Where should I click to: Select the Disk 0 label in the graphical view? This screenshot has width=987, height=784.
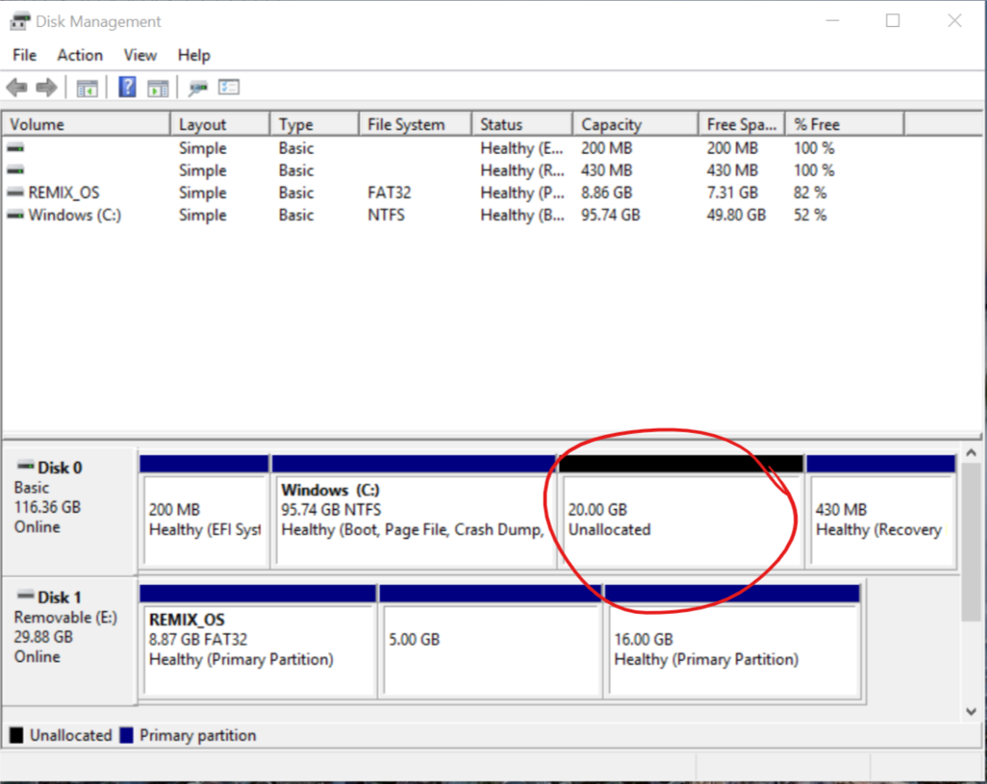[70, 511]
